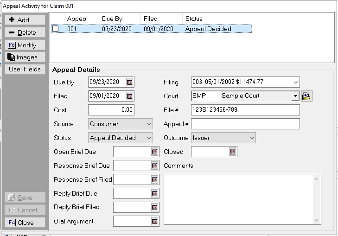The width and height of the screenshot is (338, 236).
Task: Click the Comments scrollbar down arrow
Action: point(317,221)
